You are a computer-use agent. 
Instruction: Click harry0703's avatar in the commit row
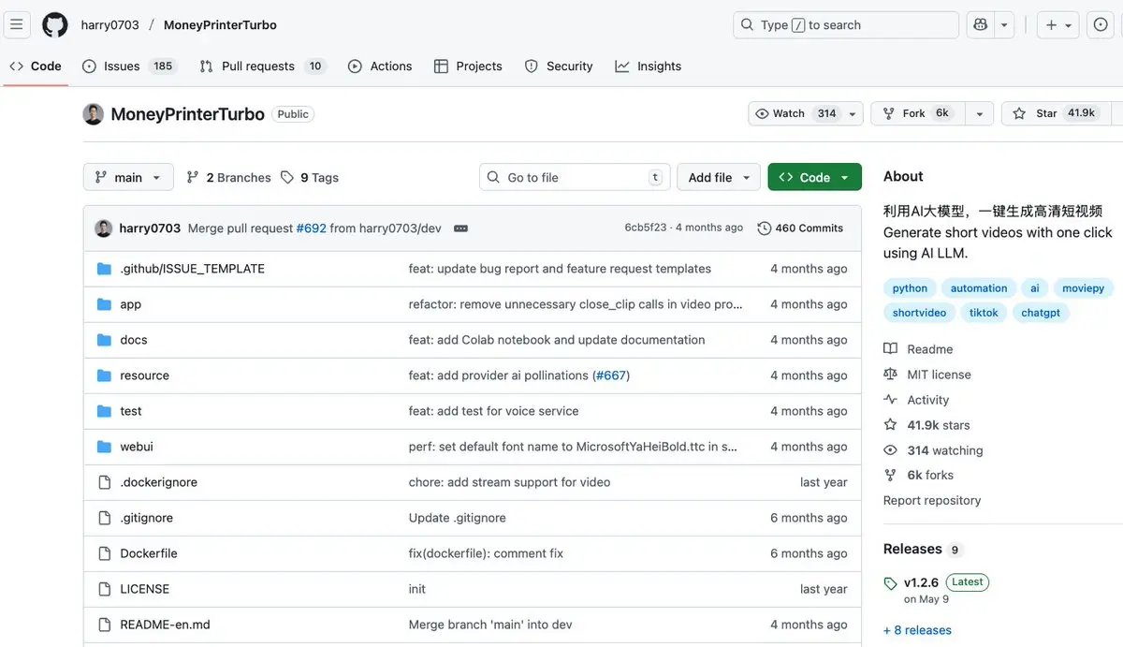coord(104,228)
